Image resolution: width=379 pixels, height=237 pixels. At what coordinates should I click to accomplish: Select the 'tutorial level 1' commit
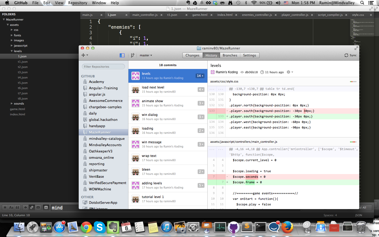[168, 199]
